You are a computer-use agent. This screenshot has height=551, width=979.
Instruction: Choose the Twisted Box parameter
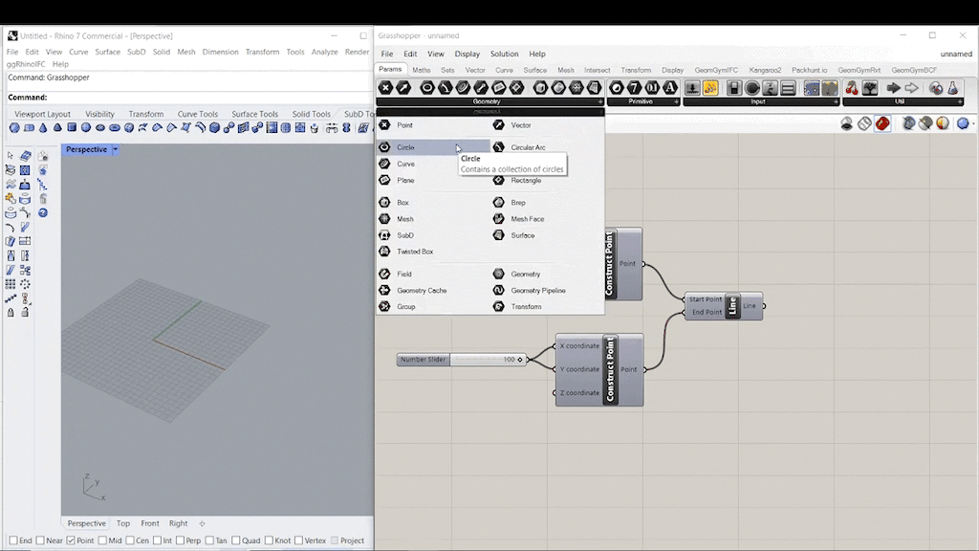click(x=414, y=252)
